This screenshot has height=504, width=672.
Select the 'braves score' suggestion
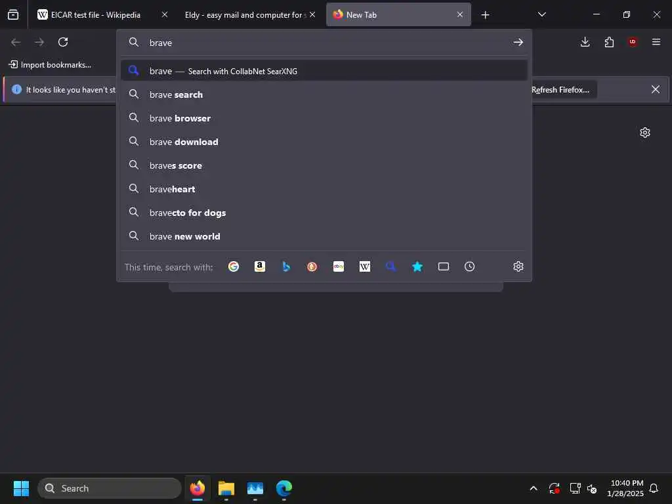click(x=324, y=165)
